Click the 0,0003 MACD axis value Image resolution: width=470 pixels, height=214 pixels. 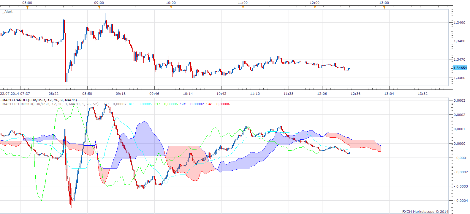click(460, 100)
